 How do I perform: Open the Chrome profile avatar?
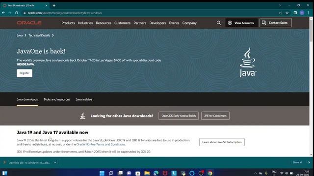pyautogui.click(x=302, y=13)
